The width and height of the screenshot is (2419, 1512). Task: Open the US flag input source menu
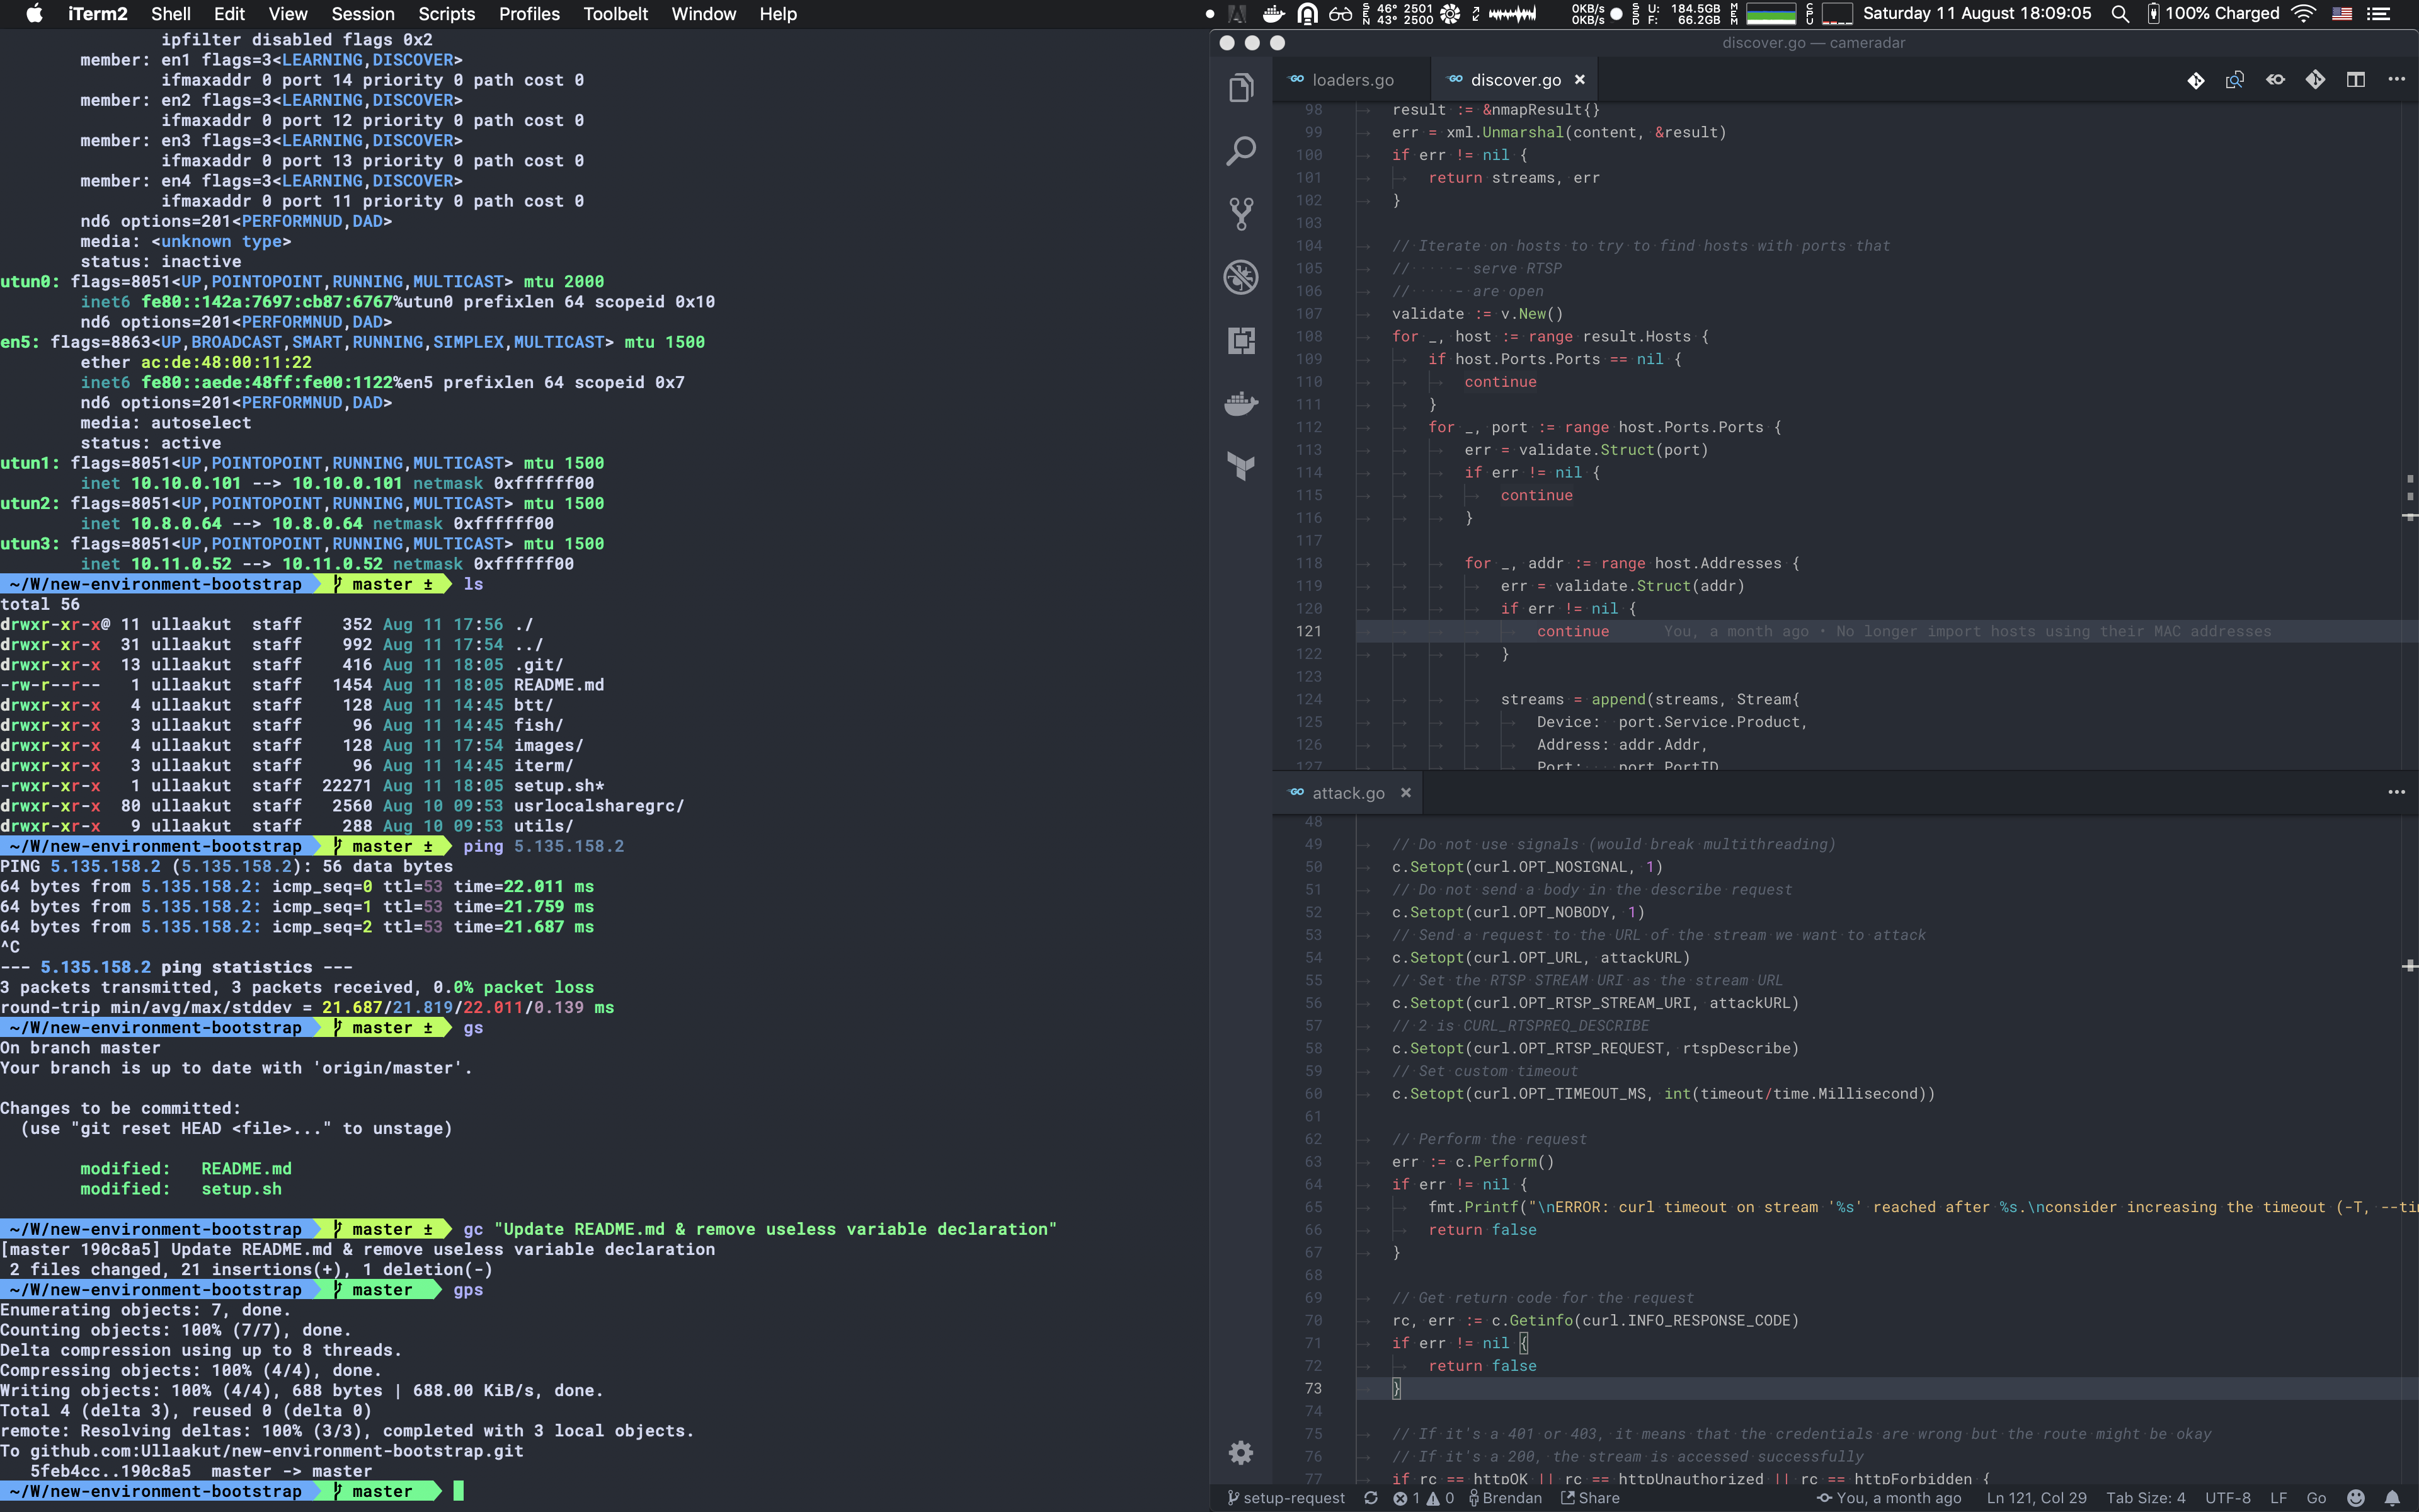click(x=2342, y=14)
